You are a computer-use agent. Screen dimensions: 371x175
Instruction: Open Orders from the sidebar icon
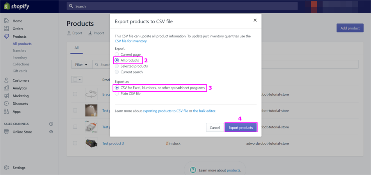point(6,29)
